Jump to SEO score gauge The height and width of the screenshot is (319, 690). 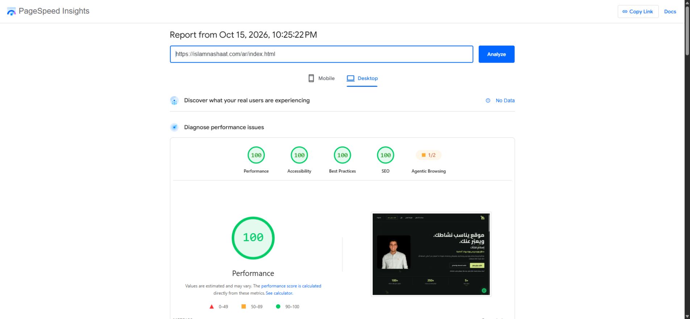[385, 155]
